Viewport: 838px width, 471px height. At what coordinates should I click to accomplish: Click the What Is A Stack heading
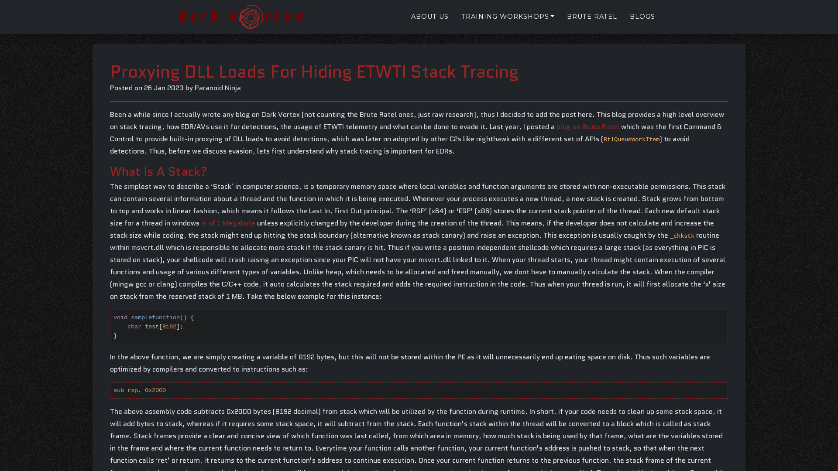tap(158, 171)
